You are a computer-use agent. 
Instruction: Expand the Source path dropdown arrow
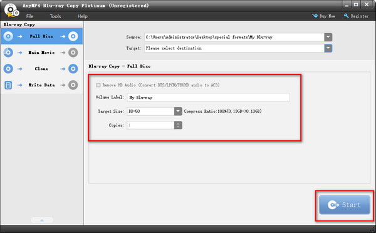(x=328, y=37)
